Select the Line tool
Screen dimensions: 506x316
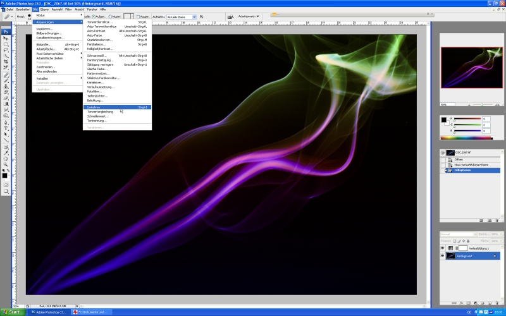coord(6,140)
